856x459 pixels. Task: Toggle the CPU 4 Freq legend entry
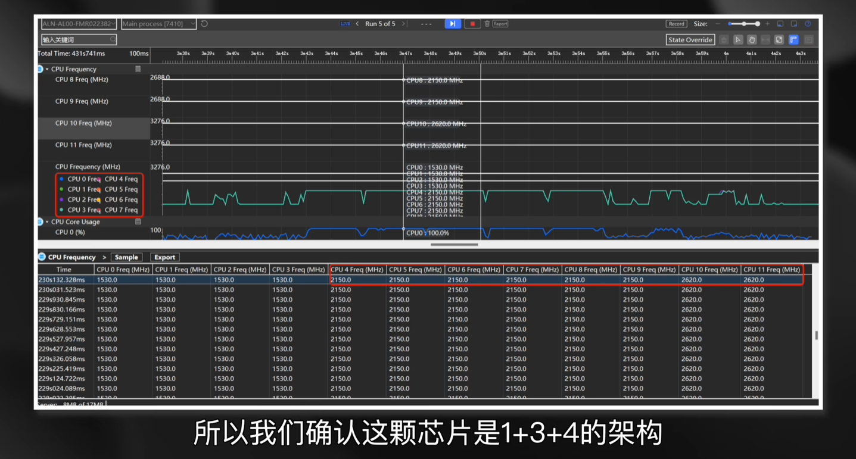[x=120, y=179]
